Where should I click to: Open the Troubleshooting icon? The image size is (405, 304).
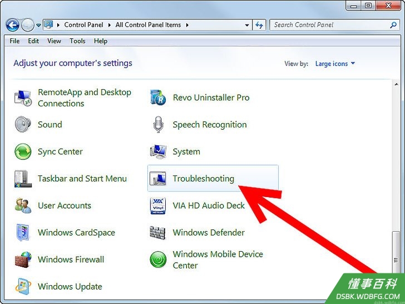tap(158, 179)
